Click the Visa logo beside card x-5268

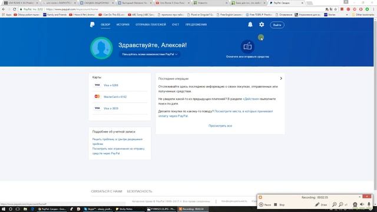click(x=97, y=85)
